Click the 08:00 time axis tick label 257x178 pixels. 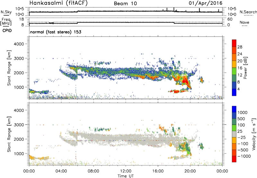[93, 171]
